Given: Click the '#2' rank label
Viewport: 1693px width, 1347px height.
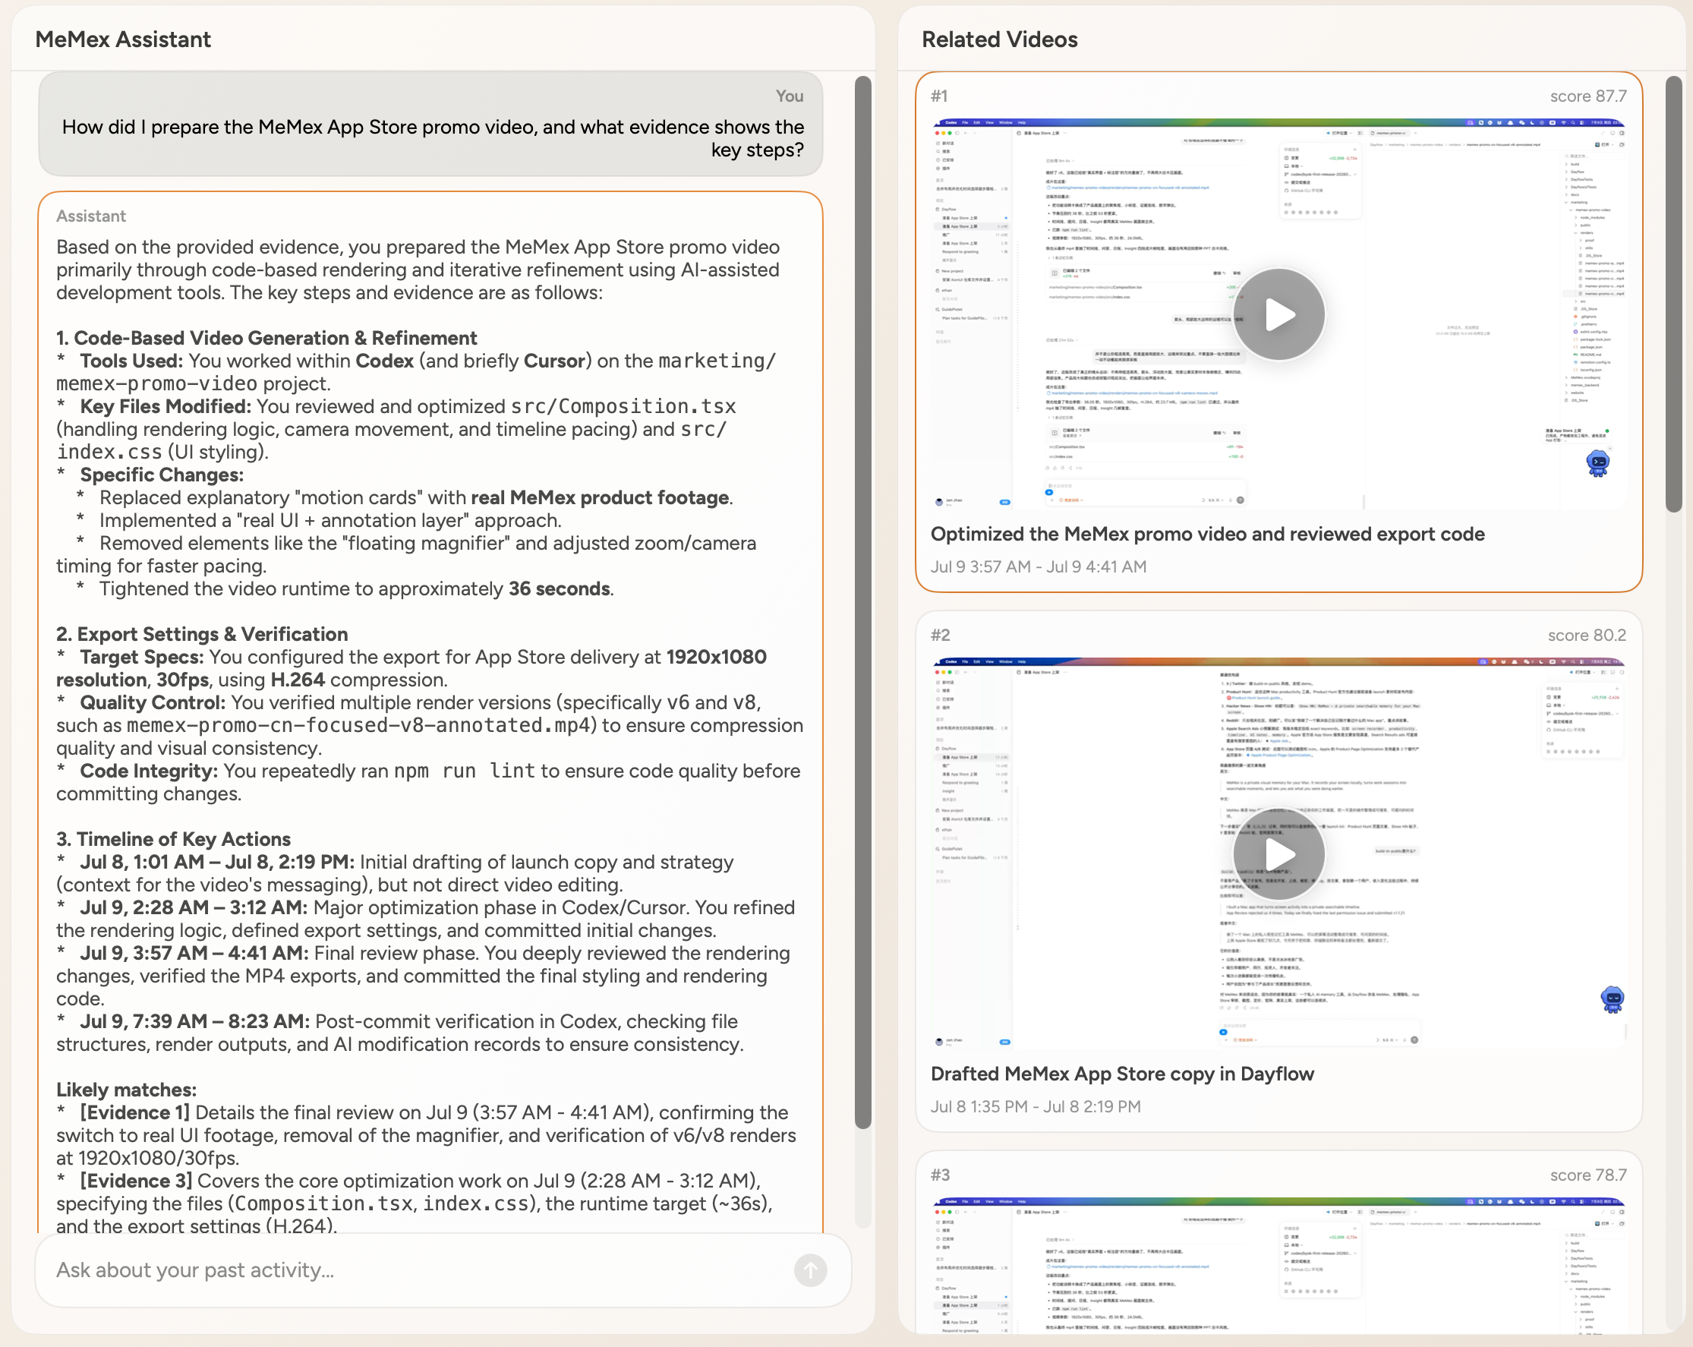Looking at the screenshot, I should coord(941,636).
